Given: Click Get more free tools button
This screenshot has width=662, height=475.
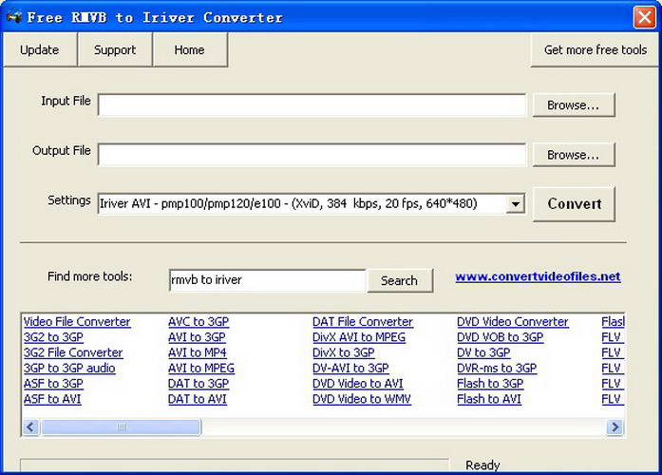Looking at the screenshot, I should (x=595, y=49).
